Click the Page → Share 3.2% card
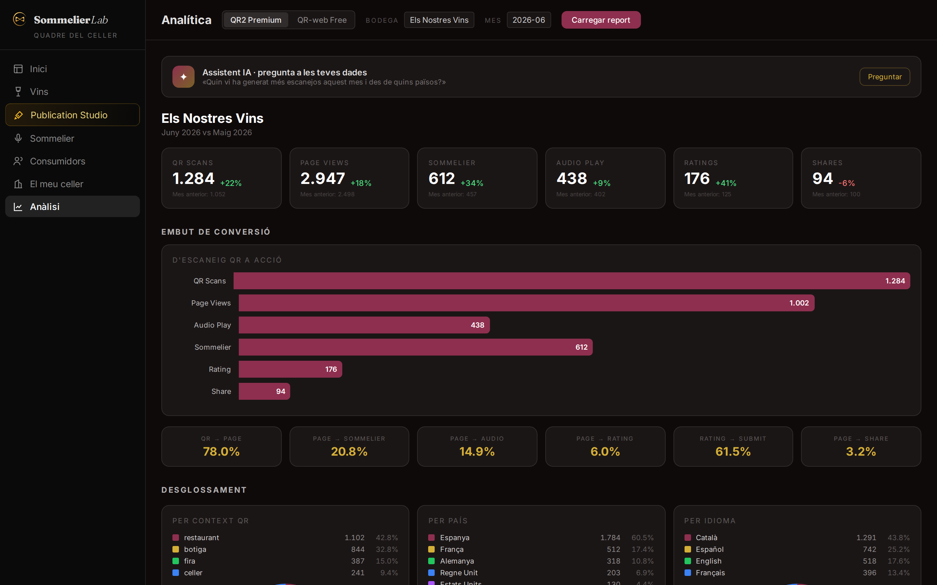Image resolution: width=937 pixels, height=585 pixels. [861, 447]
